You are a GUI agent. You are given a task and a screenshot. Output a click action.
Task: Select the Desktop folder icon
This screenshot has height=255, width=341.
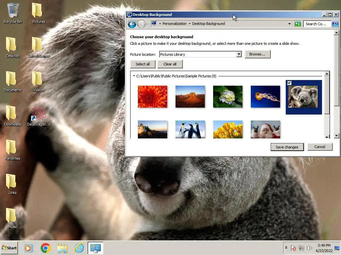[x=12, y=47]
